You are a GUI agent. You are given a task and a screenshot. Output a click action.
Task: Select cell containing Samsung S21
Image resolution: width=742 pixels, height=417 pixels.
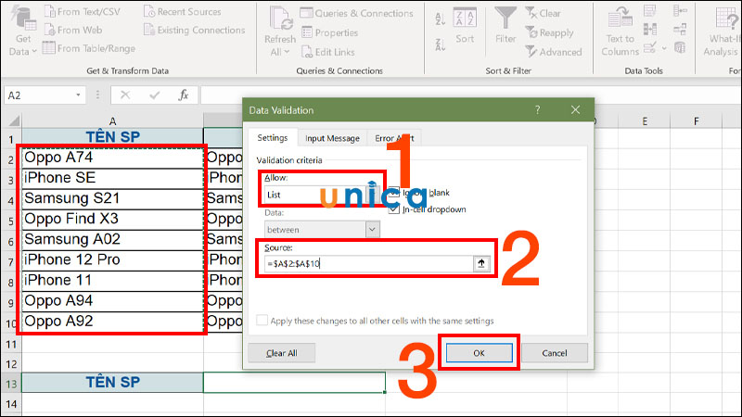112,198
